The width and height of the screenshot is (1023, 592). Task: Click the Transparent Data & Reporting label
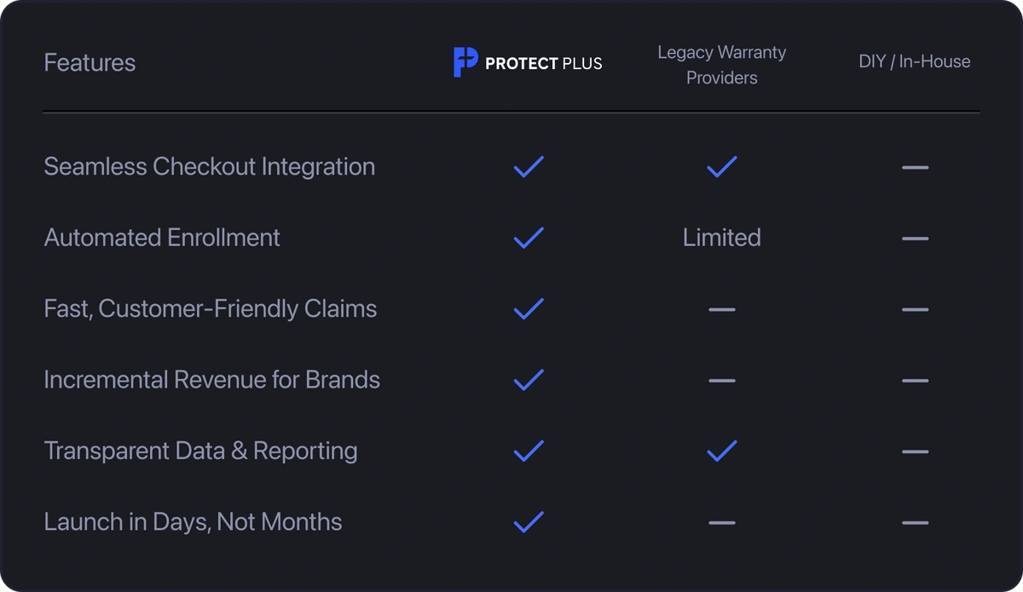coord(200,451)
